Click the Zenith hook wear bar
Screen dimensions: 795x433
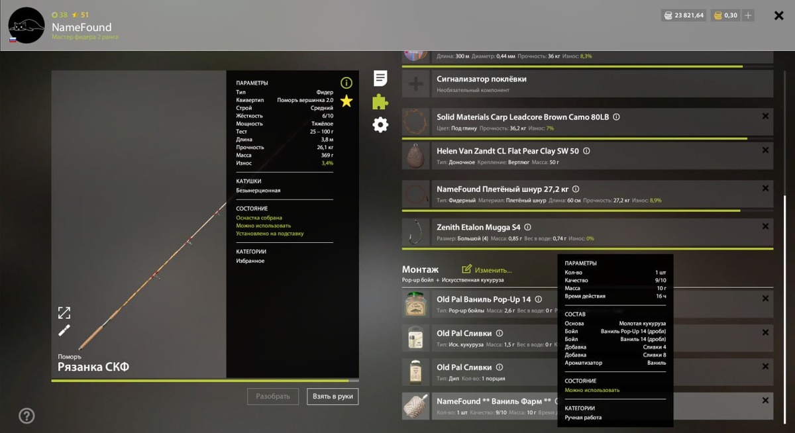tap(588, 248)
